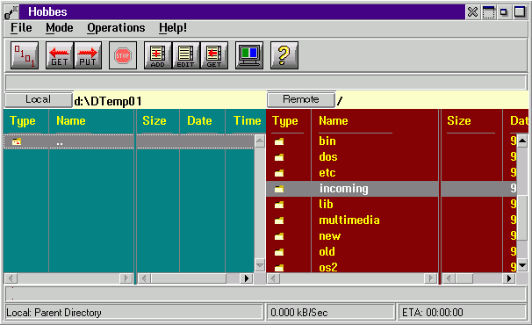Click the local Name column header
This screenshot has width=532, height=325.
(71, 120)
